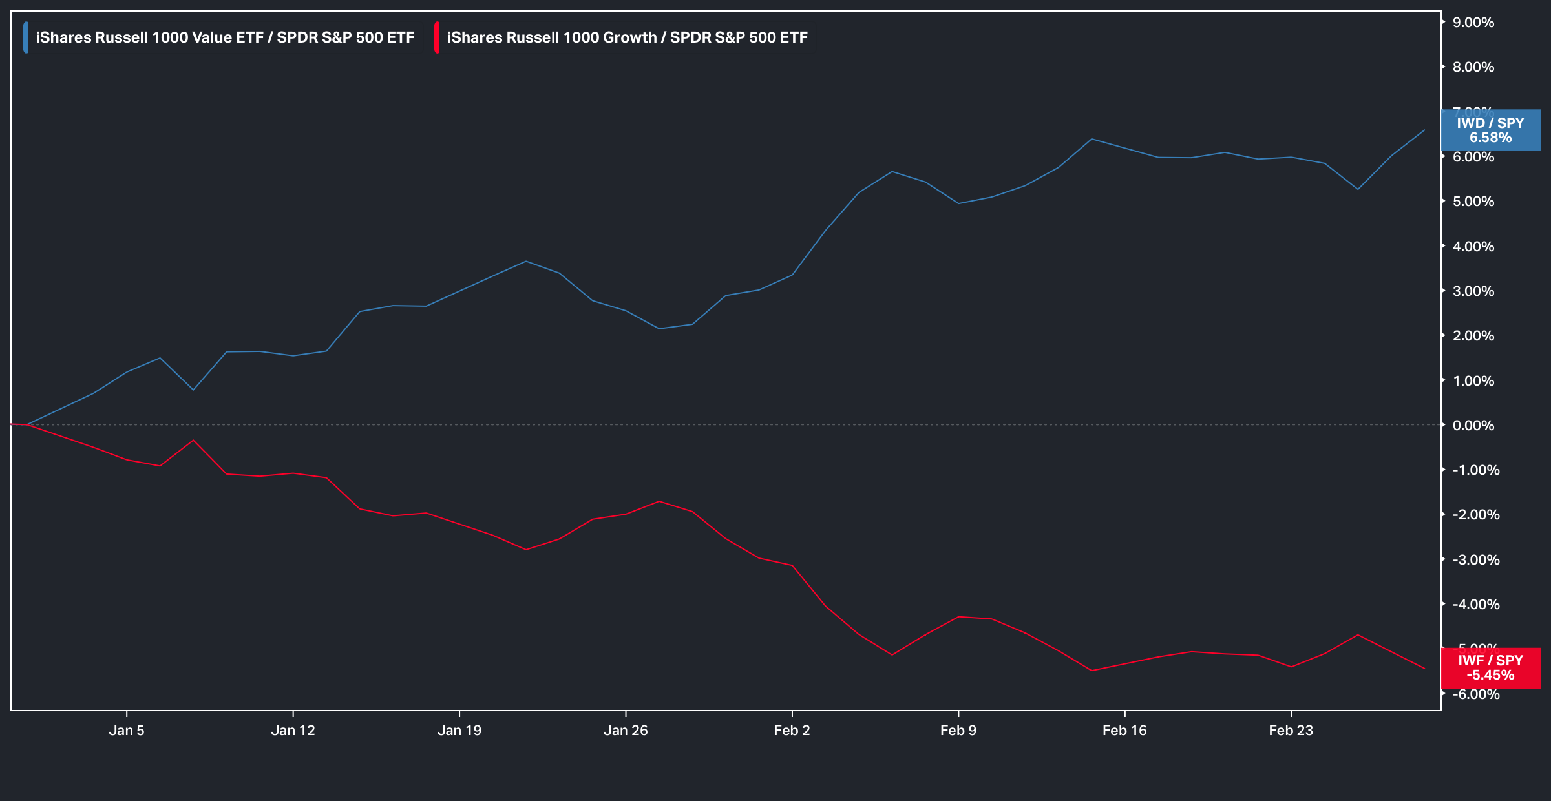Image resolution: width=1551 pixels, height=801 pixels.
Task: Click the blue IWD / SPY 6.58% value tag
Action: tap(1490, 130)
